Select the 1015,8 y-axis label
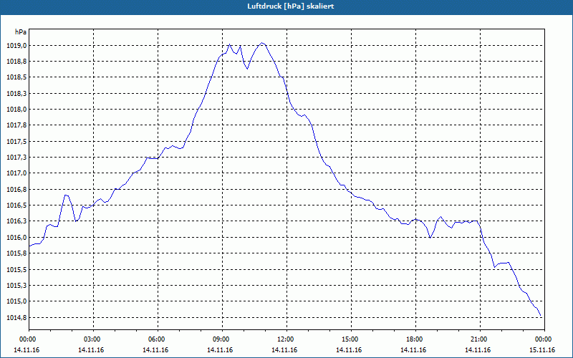Viewport: 573px width, 358px height. (x=16, y=253)
